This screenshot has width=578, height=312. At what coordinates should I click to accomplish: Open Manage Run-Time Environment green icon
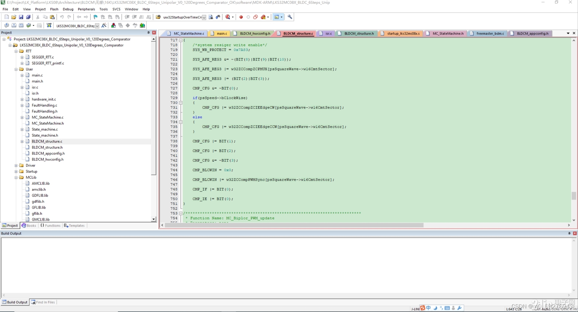click(128, 26)
